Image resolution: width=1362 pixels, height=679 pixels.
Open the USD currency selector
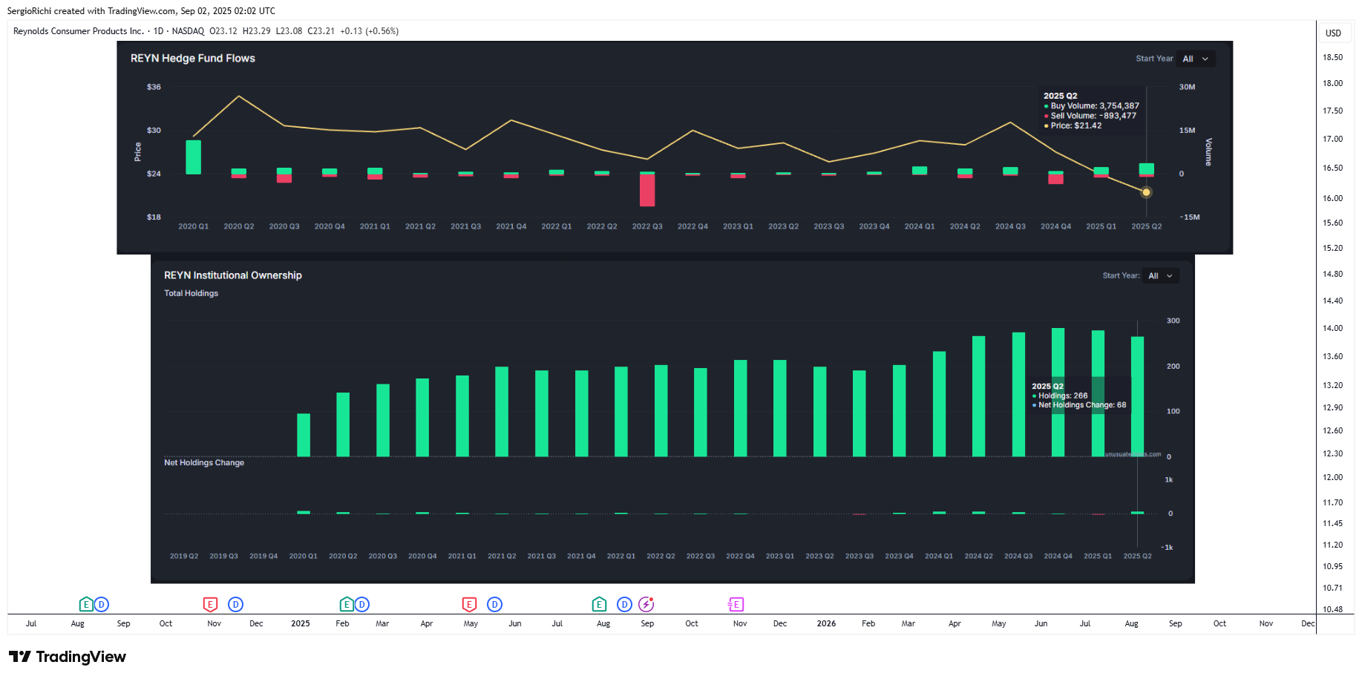pyautogui.click(x=1334, y=33)
